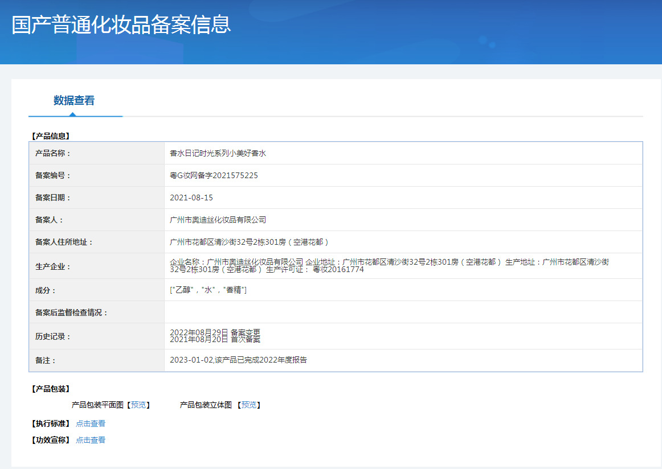662x469 pixels.
Task: Click the ingredients list value
Action: coord(208,290)
